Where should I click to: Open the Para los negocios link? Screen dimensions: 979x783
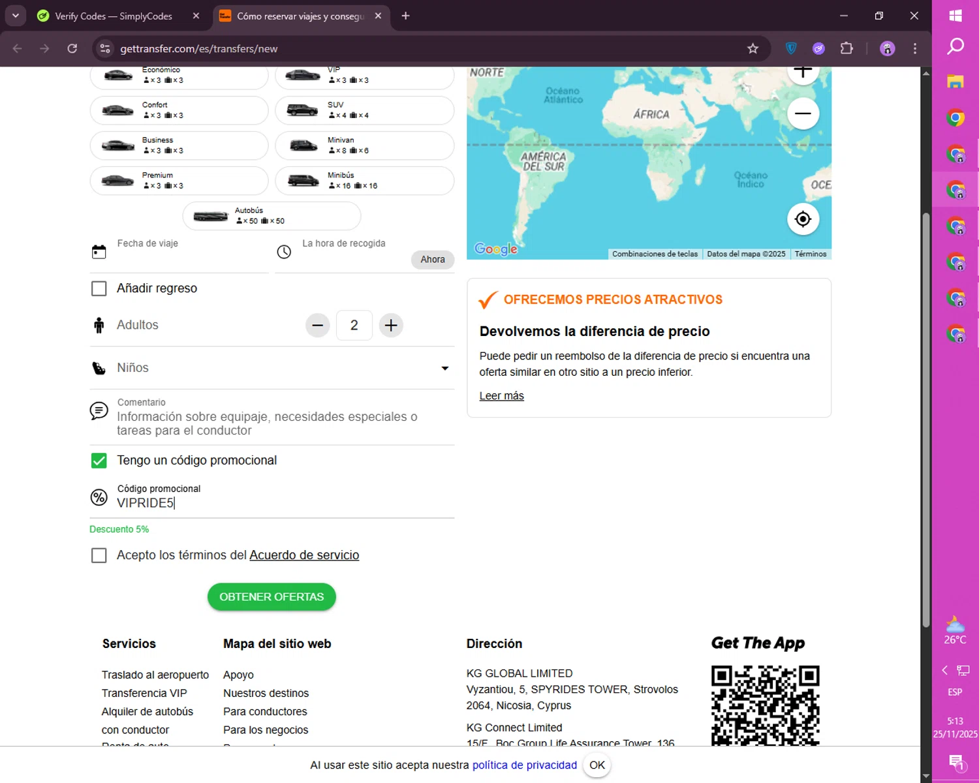[x=266, y=729]
